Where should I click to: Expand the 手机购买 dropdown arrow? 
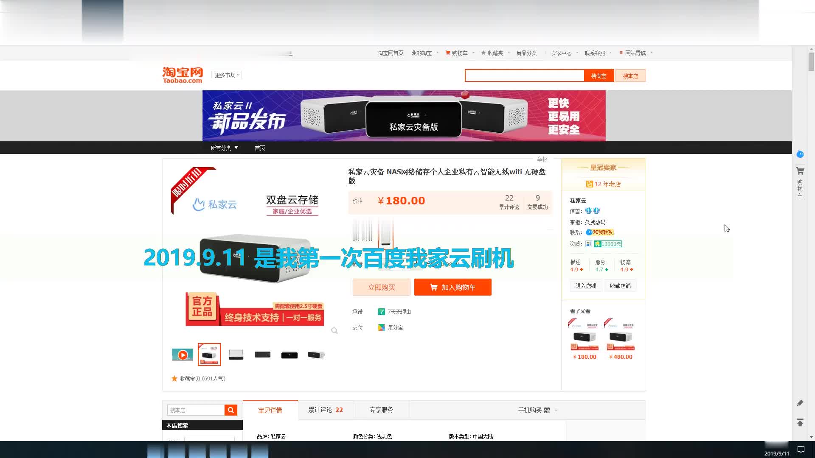pos(556,411)
